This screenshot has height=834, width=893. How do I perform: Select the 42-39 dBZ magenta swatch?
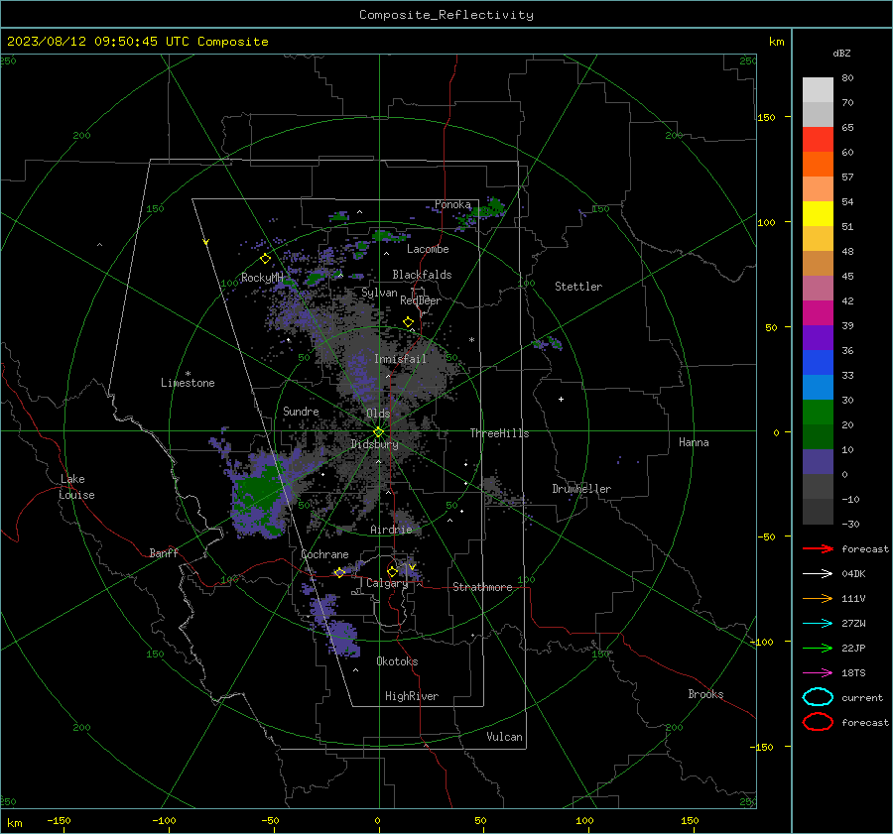pyautogui.click(x=818, y=313)
